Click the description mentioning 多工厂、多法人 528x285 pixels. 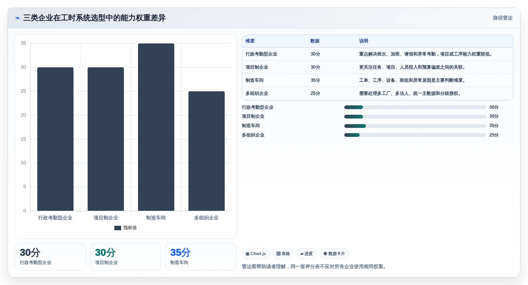point(410,93)
